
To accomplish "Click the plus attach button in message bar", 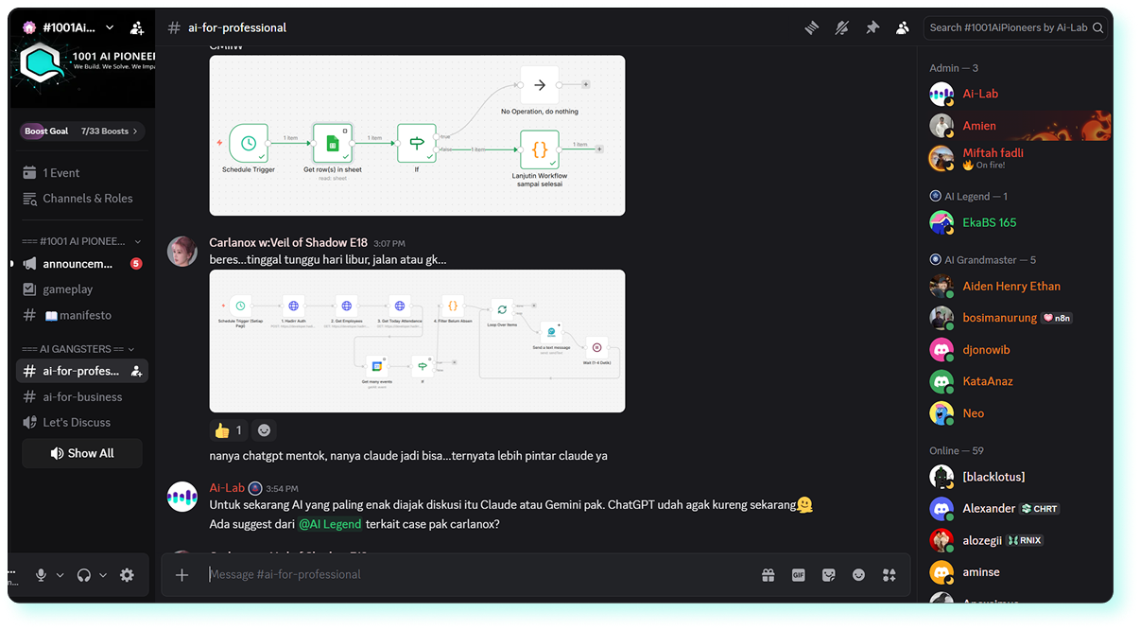I will click(x=182, y=574).
